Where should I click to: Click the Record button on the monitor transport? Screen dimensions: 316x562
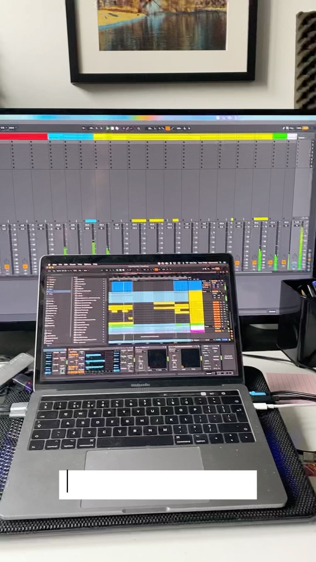click(117, 128)
